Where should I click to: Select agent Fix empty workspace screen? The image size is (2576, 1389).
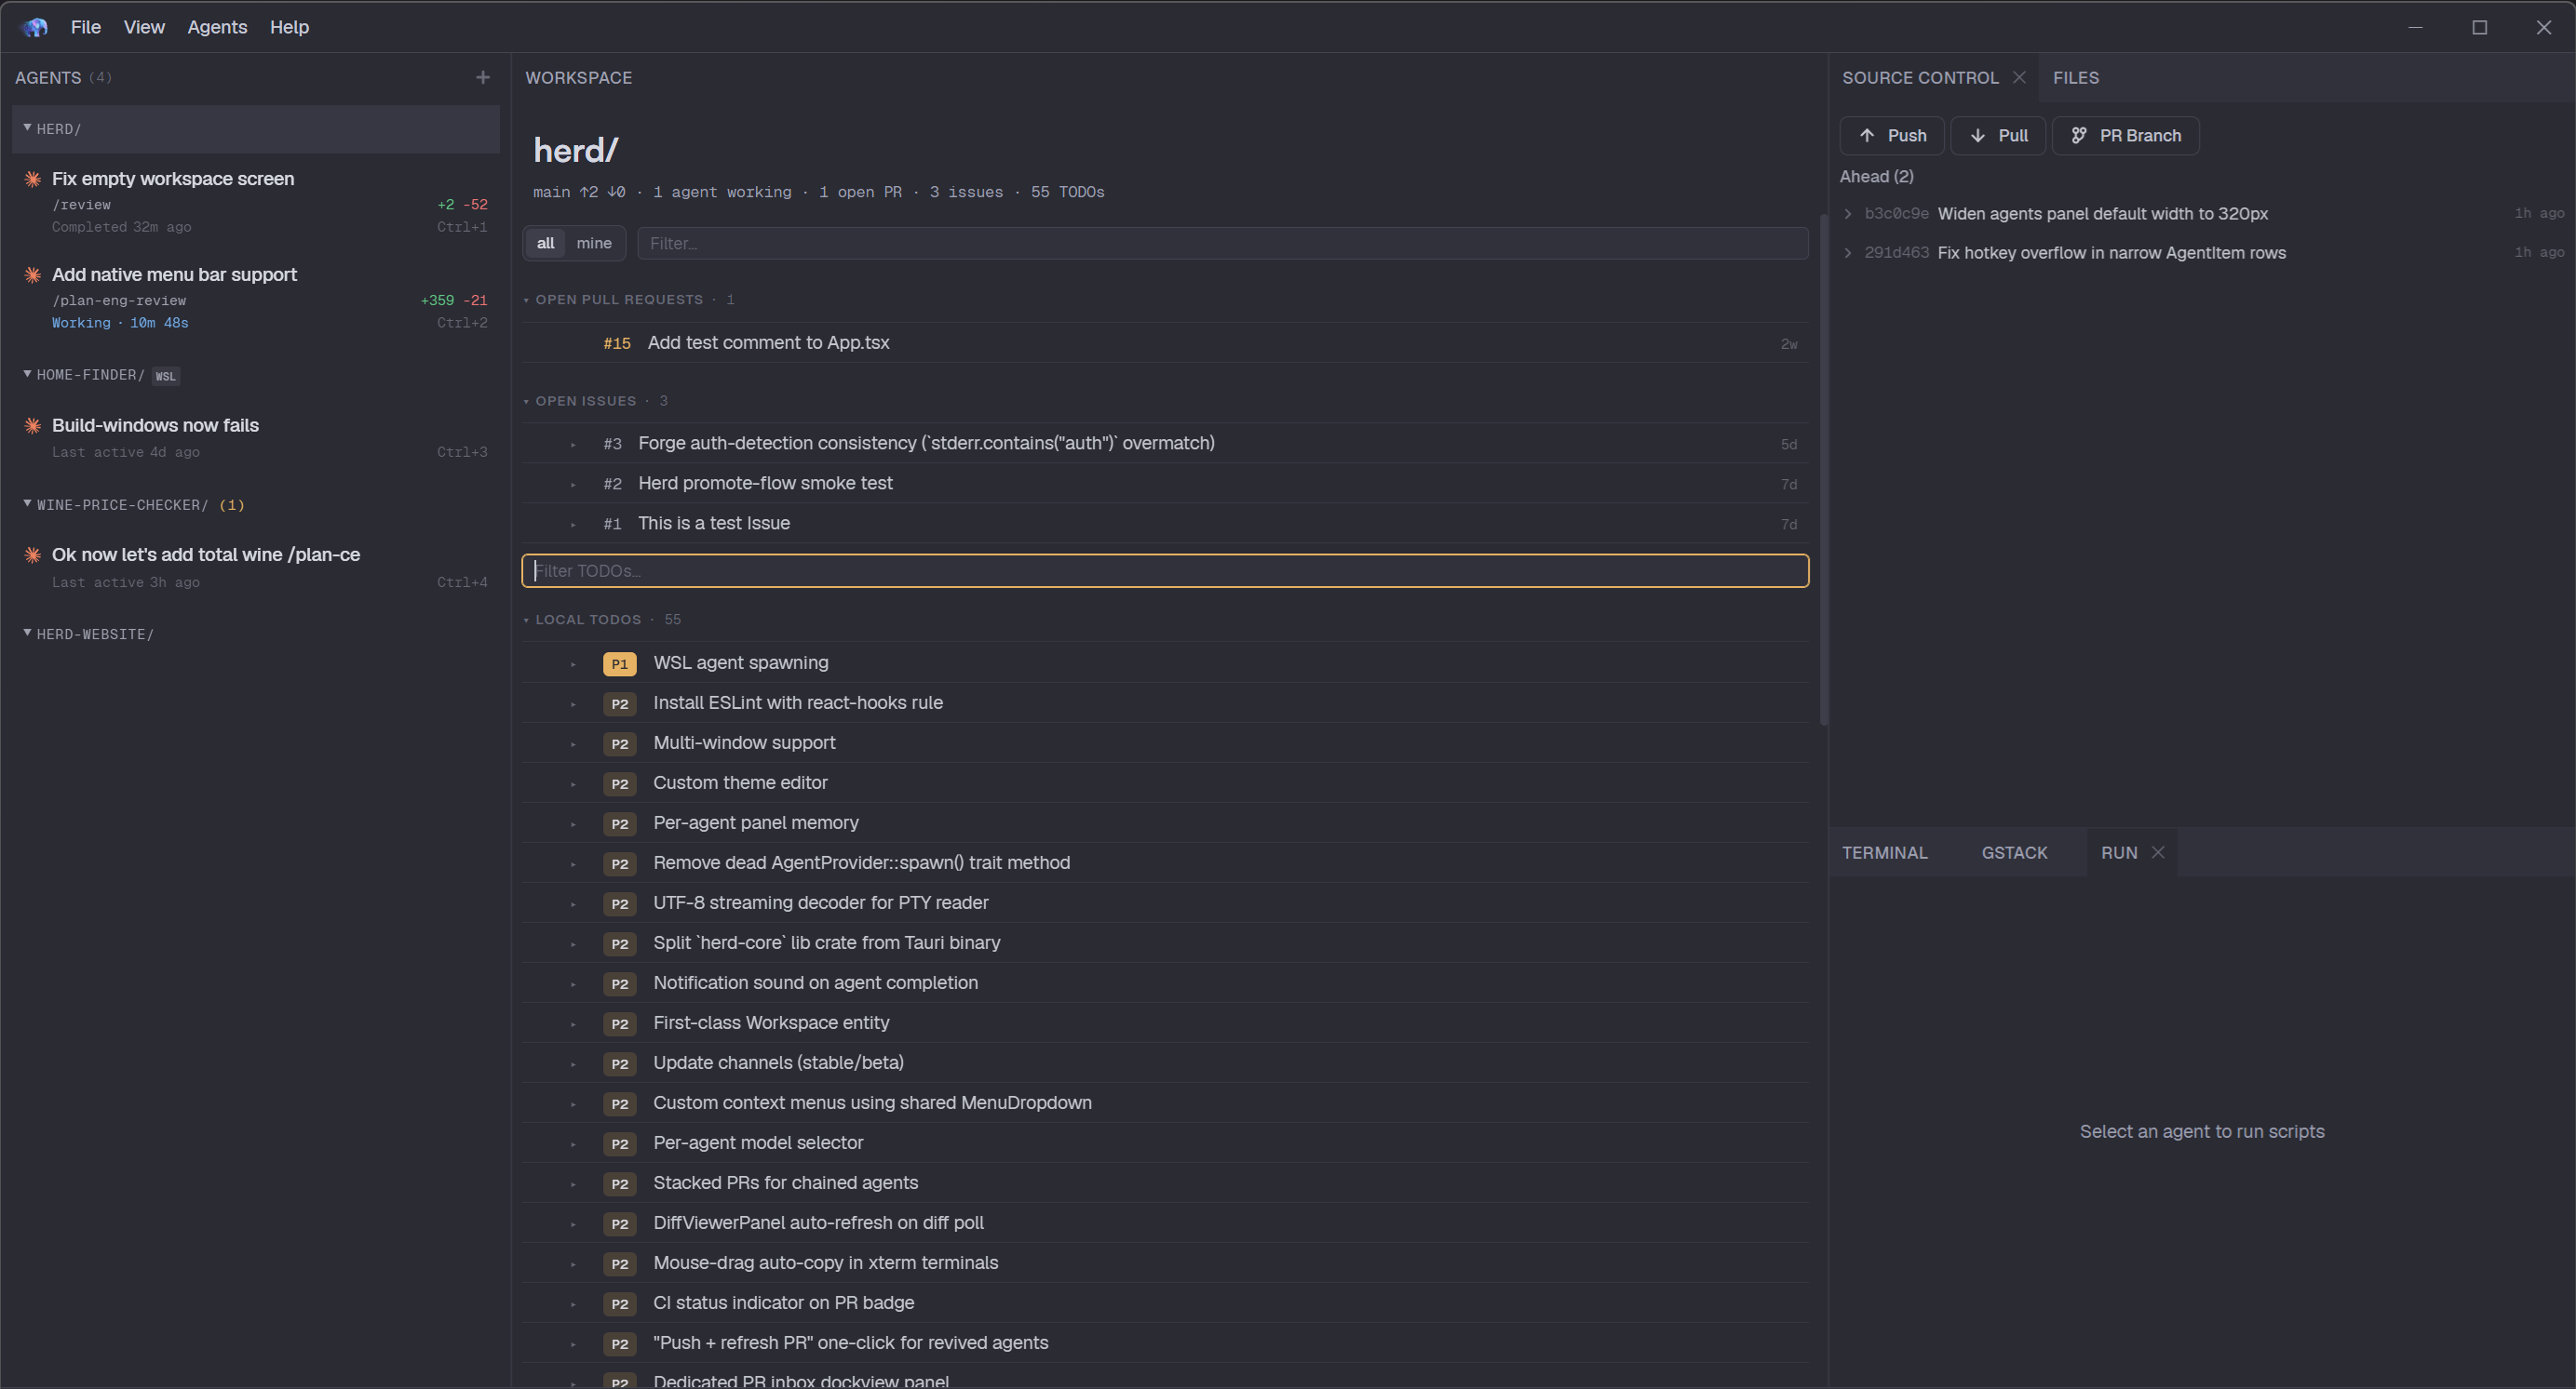coord(256,202)
